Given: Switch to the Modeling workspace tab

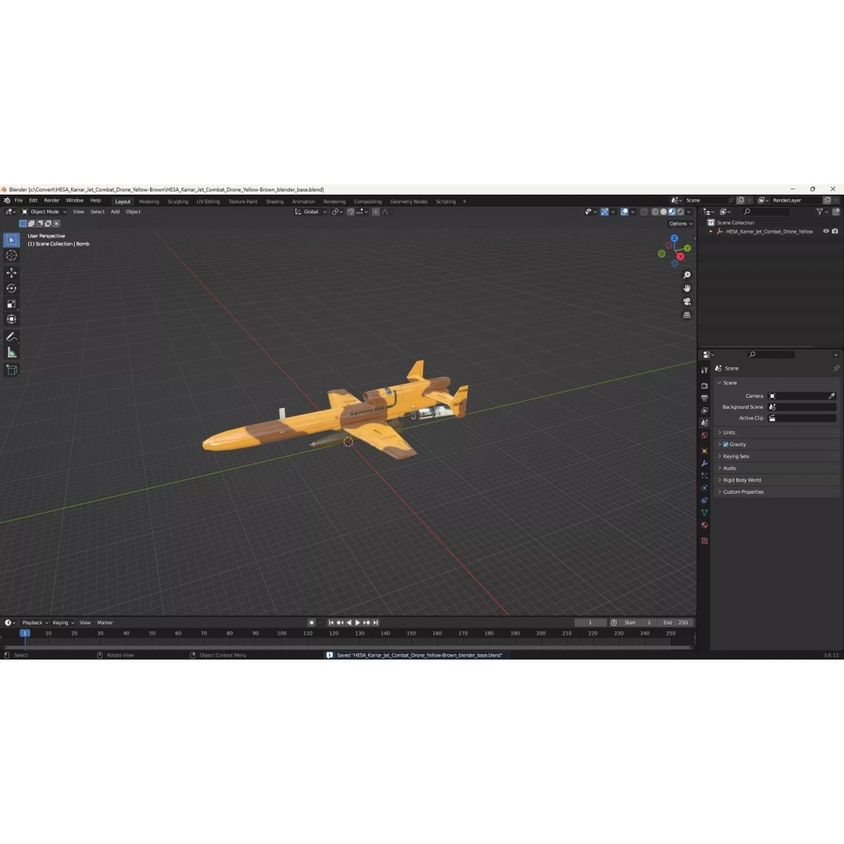Looking at the screenshot, I should point(149,202).
